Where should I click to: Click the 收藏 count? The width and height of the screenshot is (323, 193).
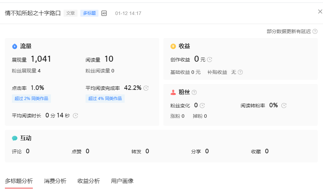click(266, 151)
